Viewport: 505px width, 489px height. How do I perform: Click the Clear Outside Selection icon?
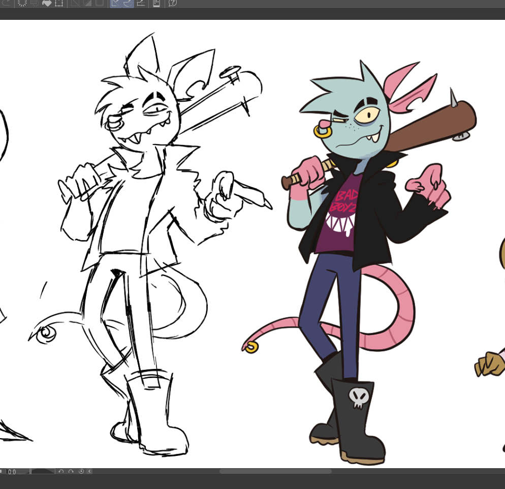click(x=35, y=3)
